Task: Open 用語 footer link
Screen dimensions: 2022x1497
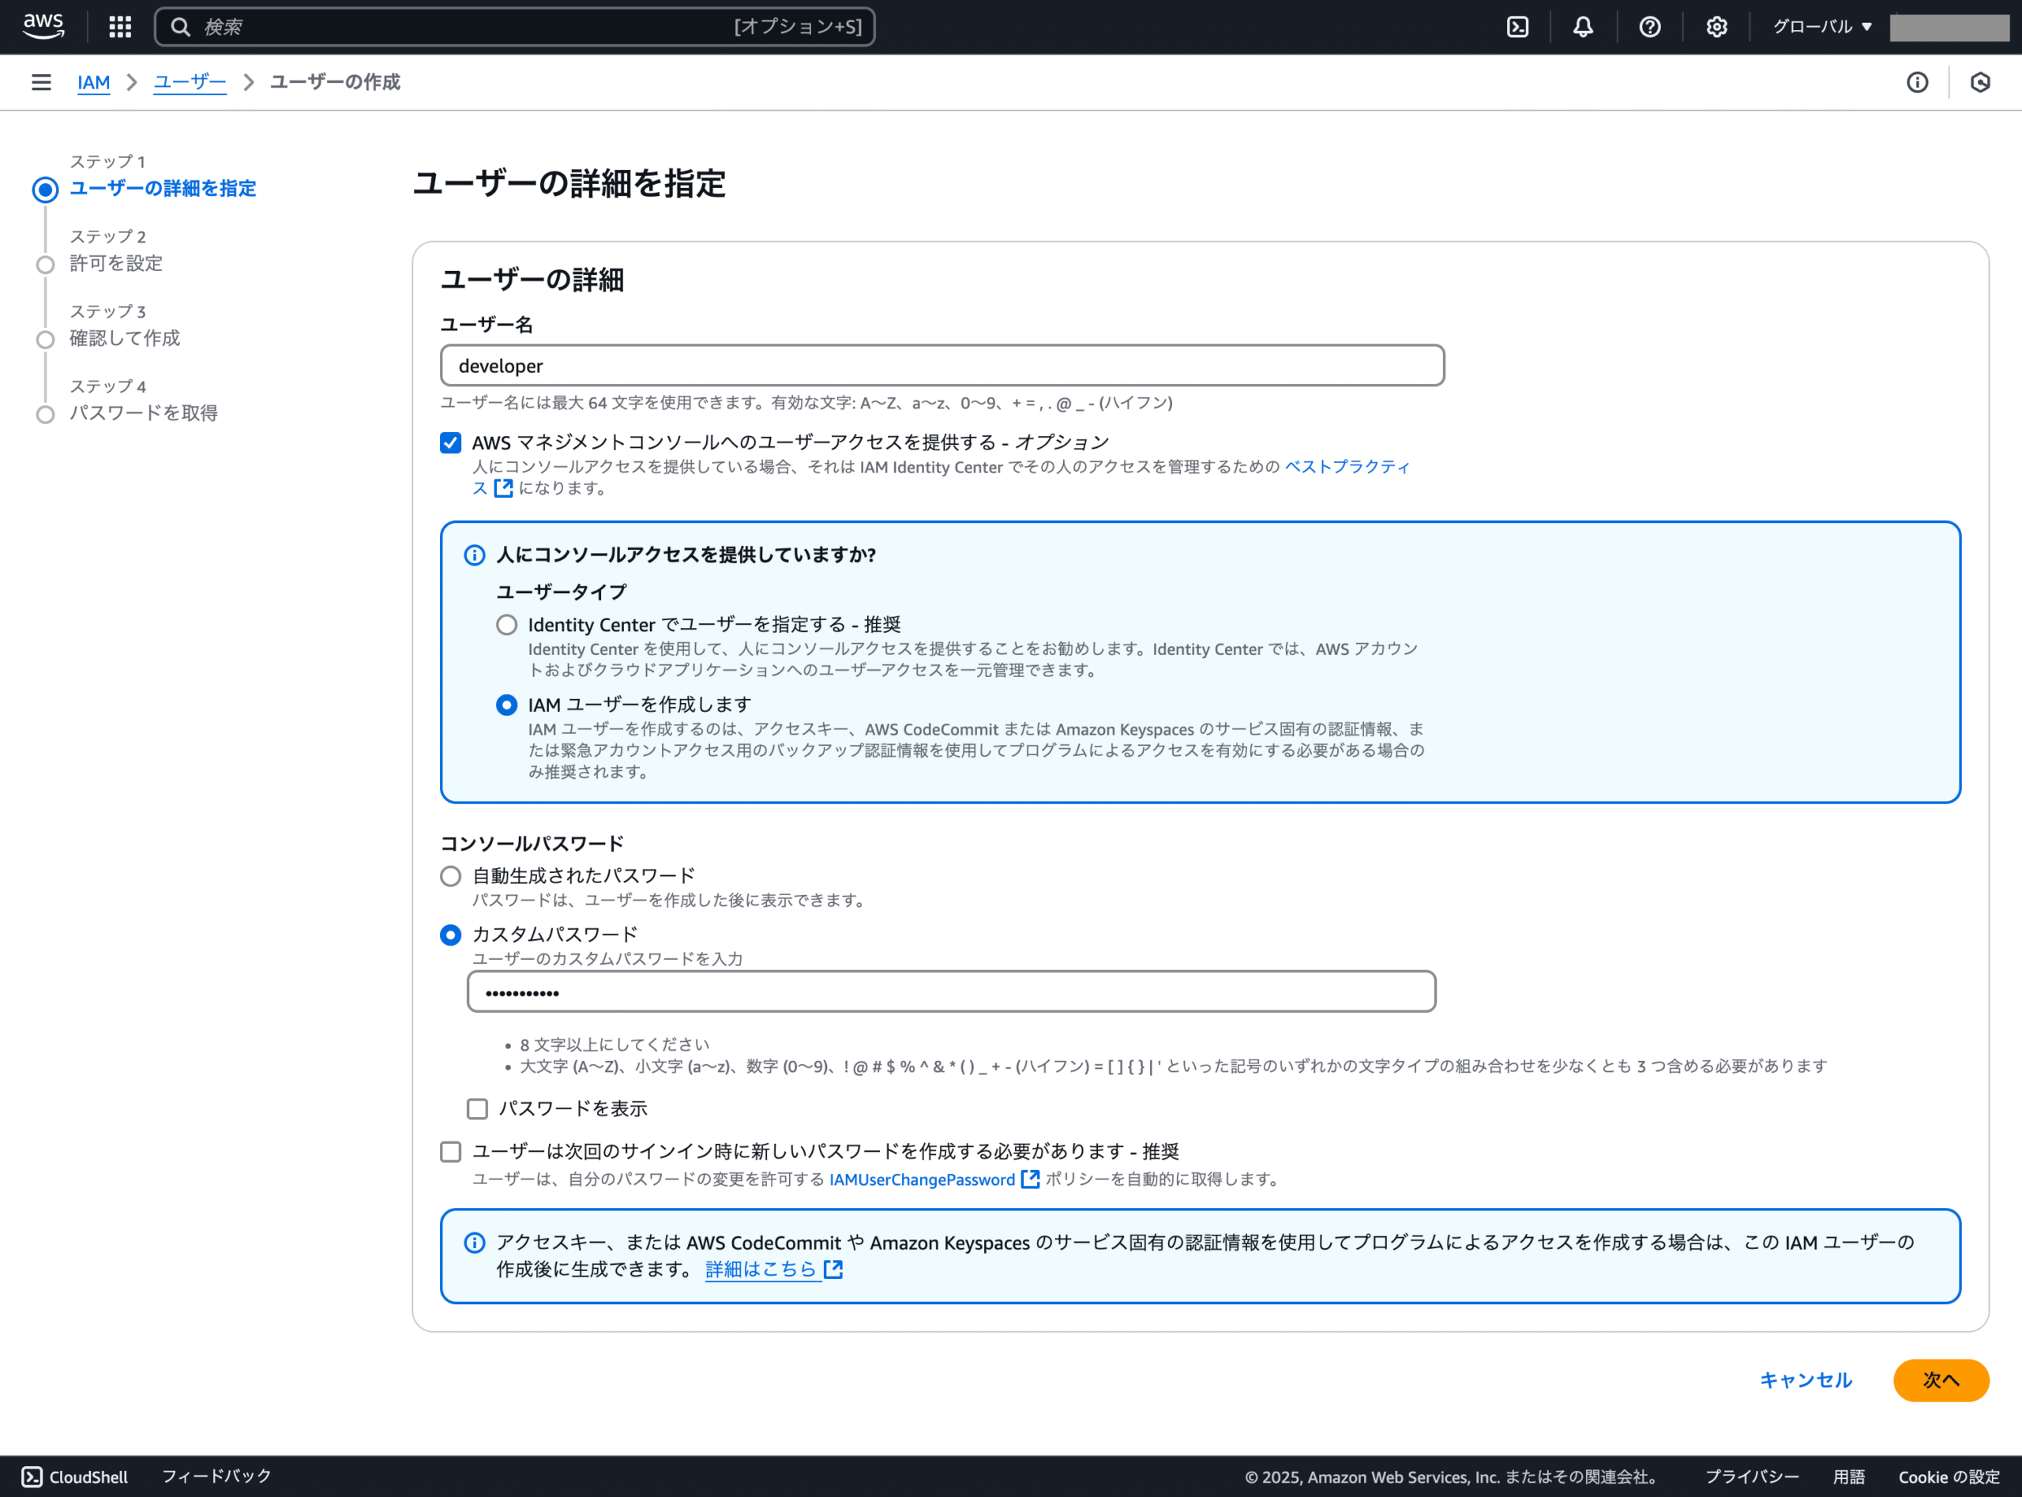Action: [x=1849, y=1476]
